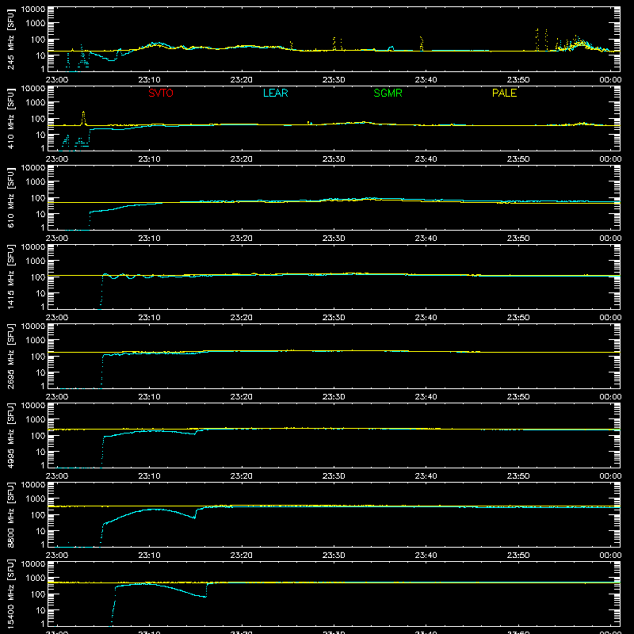Screen dimensions: 634x634
Task: Click the 23:40 tick label under 4995 MHz plot
Action: coord(426,476)
